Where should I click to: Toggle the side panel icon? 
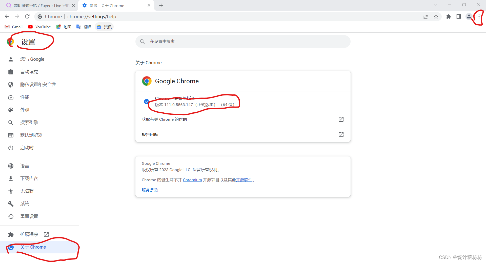[x=459, y=17]
